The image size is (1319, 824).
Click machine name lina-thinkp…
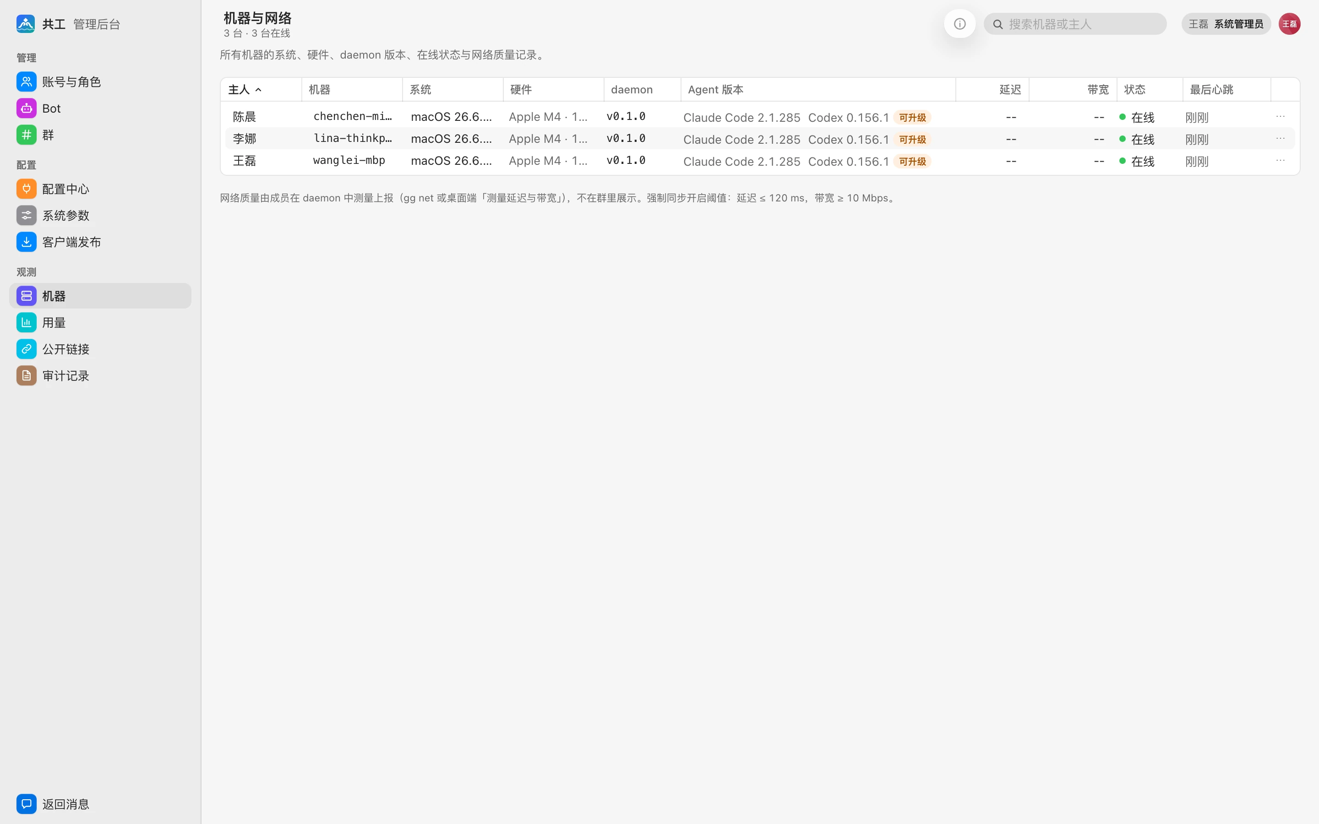[353, 138]
